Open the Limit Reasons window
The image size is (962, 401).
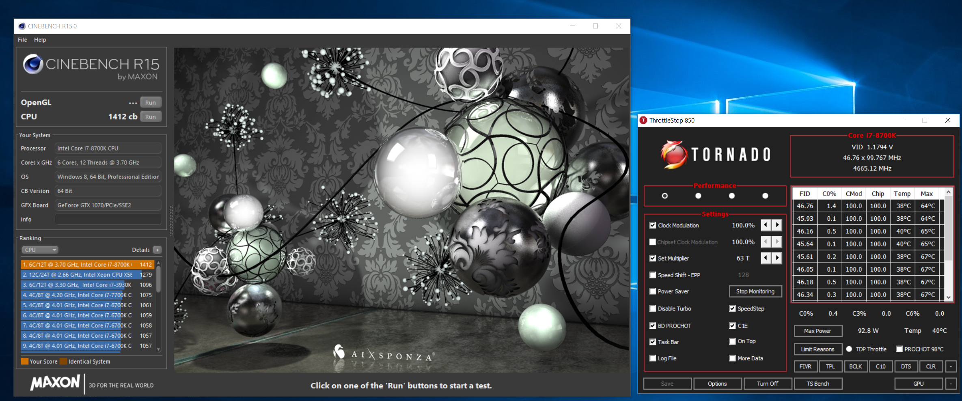tap(818, 349)
